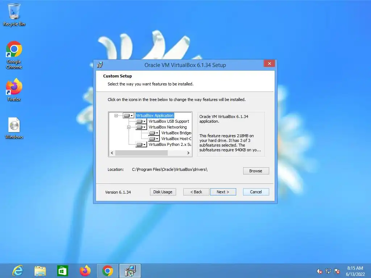Collapse the VirtualBox Application tree node
371x278 pixels.
pos(116,115)
